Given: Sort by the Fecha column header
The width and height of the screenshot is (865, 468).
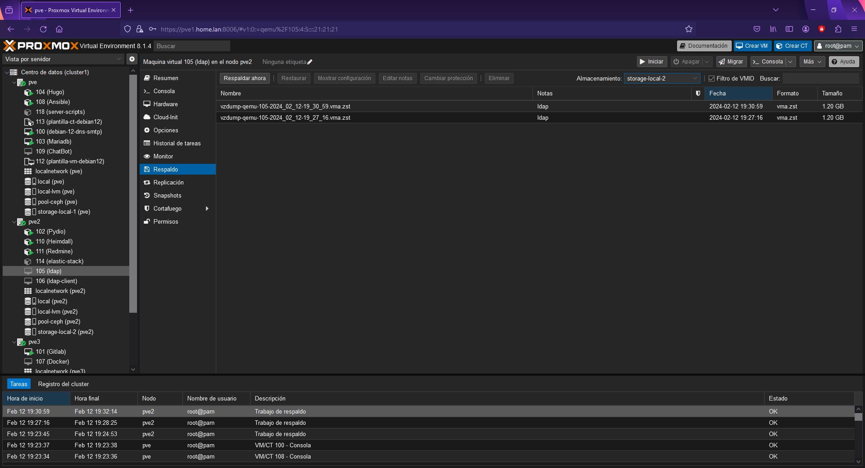Looking at the screenshot, I should [738, 94].
